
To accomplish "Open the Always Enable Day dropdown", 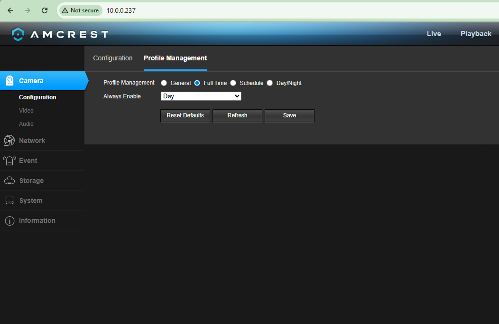I will click(201, 96).
